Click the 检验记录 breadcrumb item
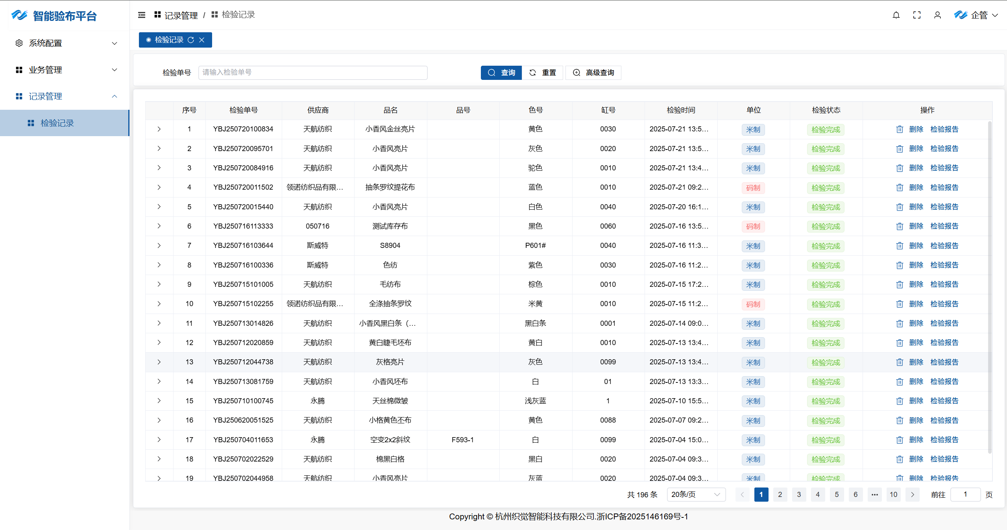The width and height of the screenshot is (1007, 530). tap(233, 15)
